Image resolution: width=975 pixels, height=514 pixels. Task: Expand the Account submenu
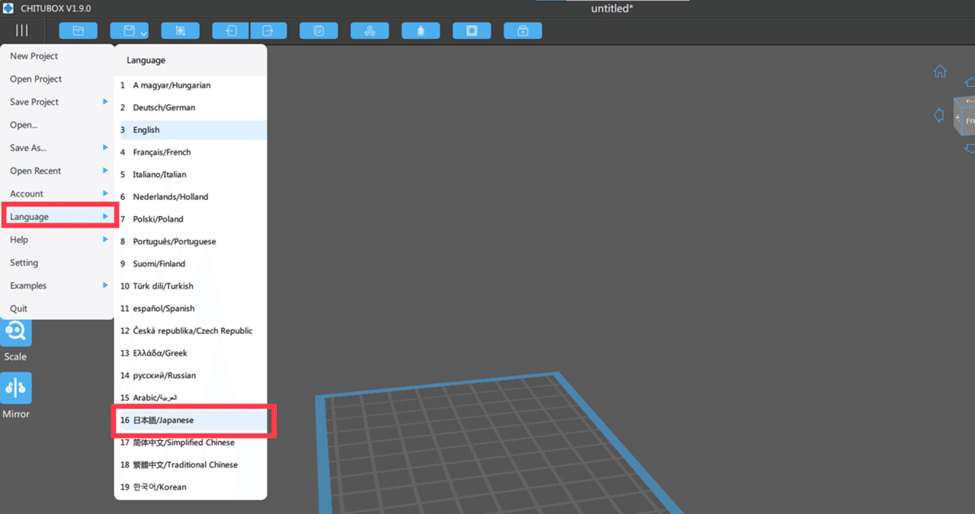pyautogui.click(x=57, y=193)
